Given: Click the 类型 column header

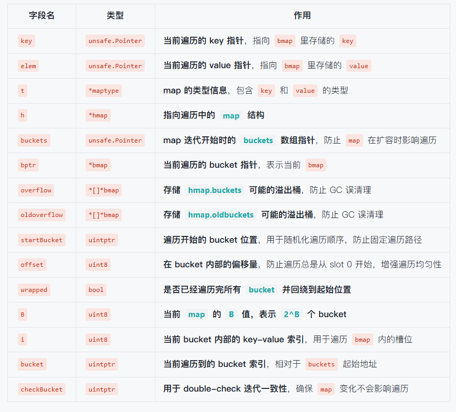Looking at the screenshot, I should 115,15.
